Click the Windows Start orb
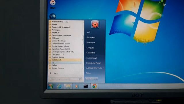 pos(51,86)
